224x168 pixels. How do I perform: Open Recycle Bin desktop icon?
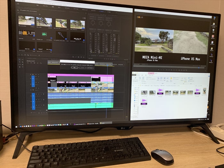[x=213, y=31]
